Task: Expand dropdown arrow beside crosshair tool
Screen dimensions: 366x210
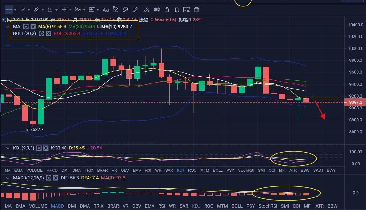Action: (16, 10)
